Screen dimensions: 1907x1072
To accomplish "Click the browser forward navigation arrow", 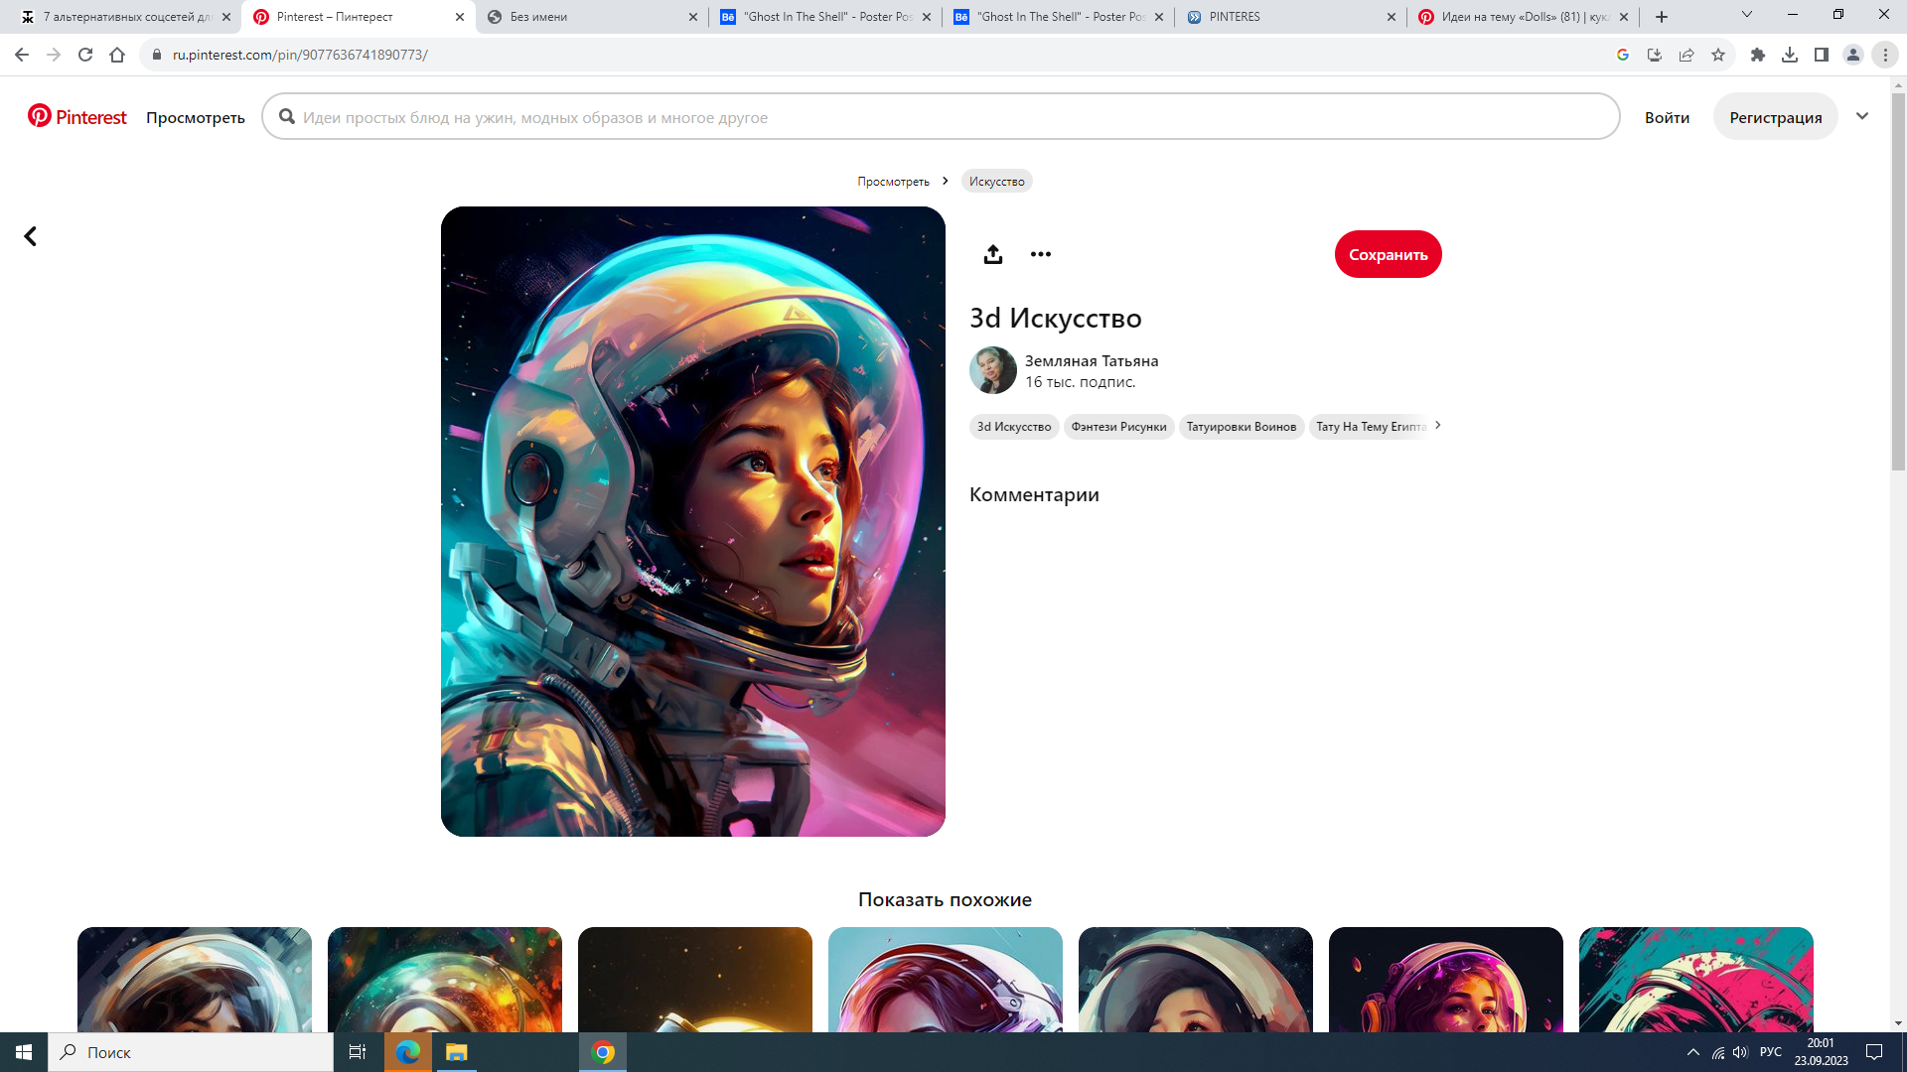I will pyautogui.click(x=54, y=55).
